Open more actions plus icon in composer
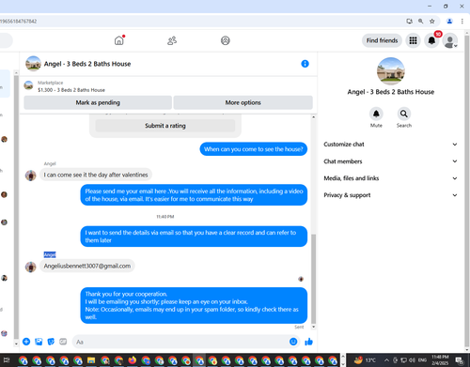 (x=26, y=342)
